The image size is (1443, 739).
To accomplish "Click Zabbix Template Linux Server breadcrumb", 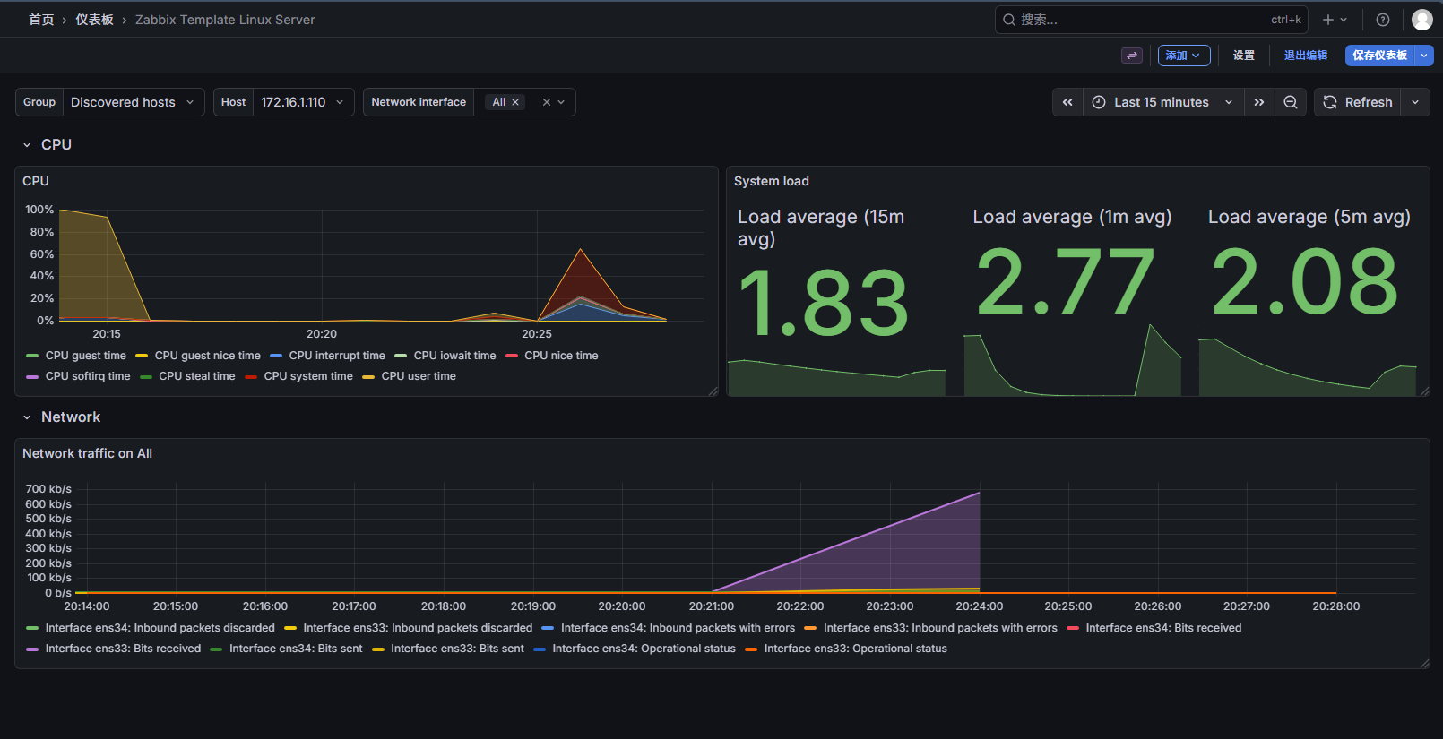I will (225, 20).
